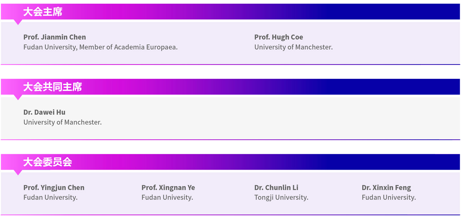Click Hugh Coe's University of Manchester affiliation
The width and height of the screenshot is (461, 218).
point(293,47)
